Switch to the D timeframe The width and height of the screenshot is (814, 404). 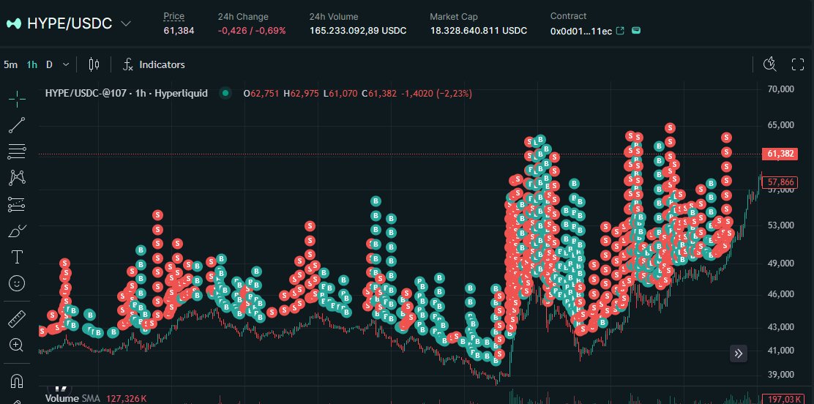49,65
